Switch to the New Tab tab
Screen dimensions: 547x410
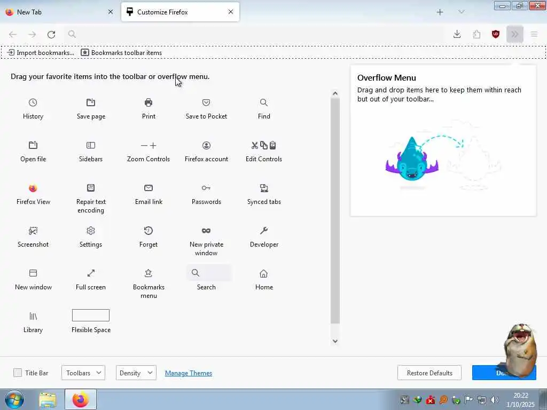click(x=58, y=12)
